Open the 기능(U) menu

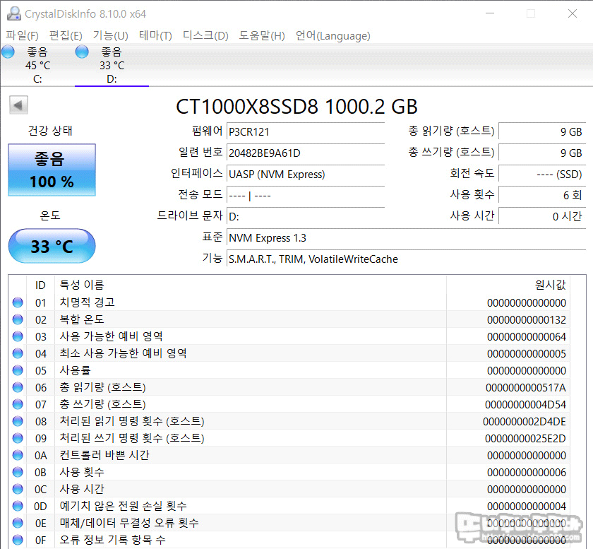[x=111, y=35]
